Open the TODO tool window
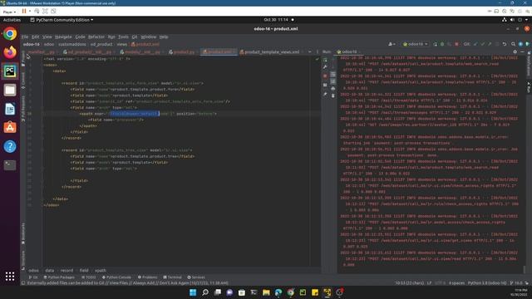532x299 pixels. [x=89, y=277]
